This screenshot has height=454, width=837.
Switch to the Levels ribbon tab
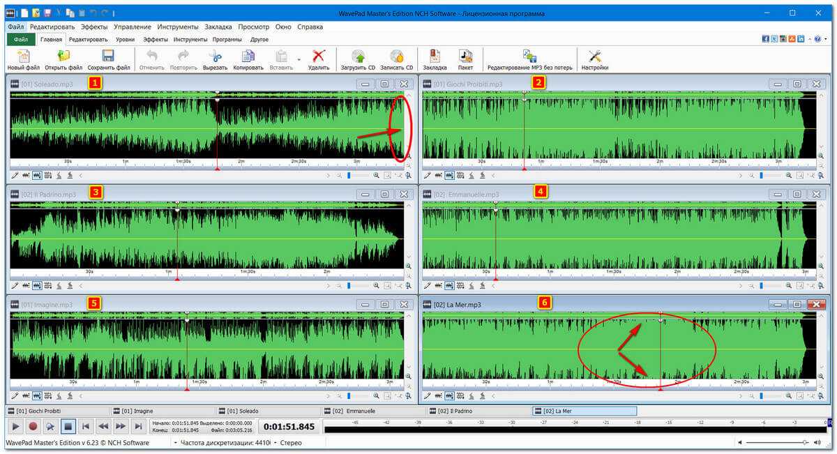[x=126, y=40]
